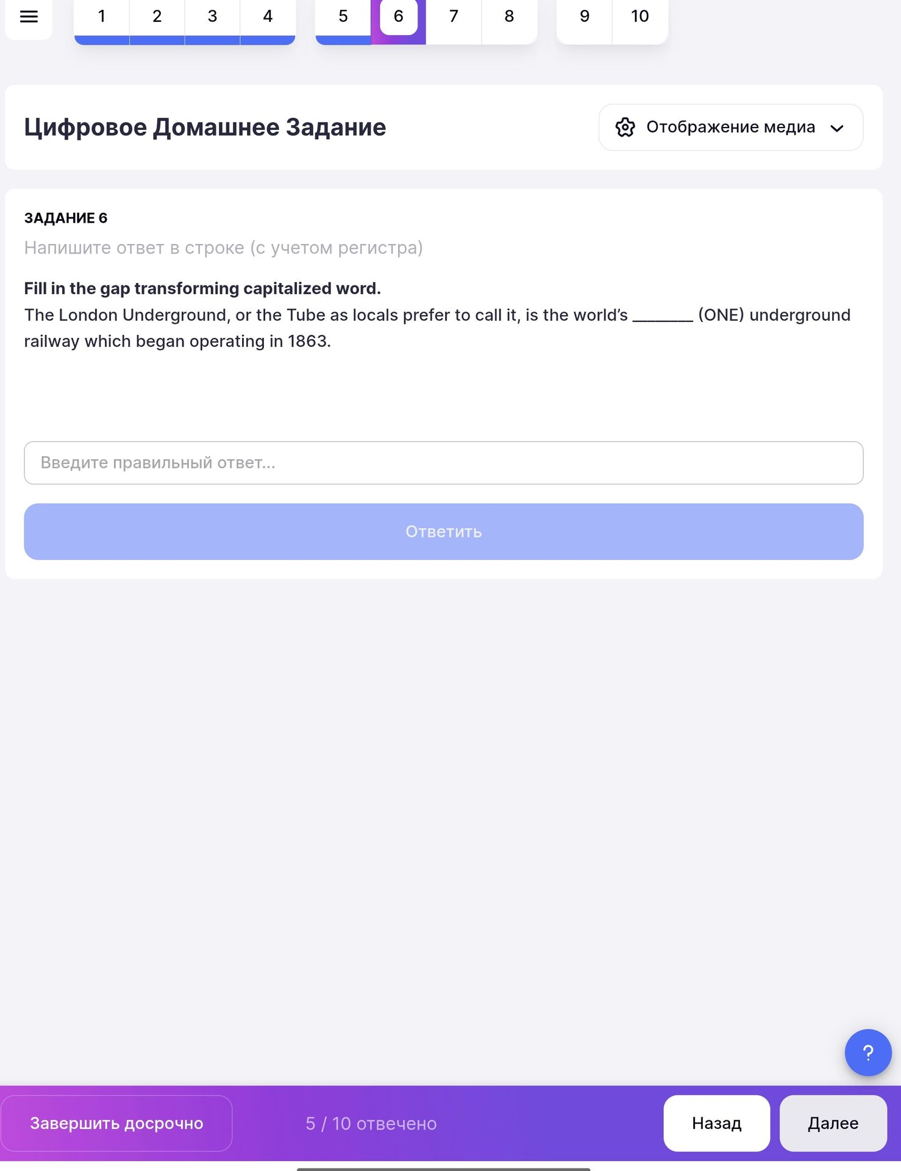The height and width of the screenshot is (1171, 901).
Task: Select the current question 6 tab
Action: pos(399,18)
